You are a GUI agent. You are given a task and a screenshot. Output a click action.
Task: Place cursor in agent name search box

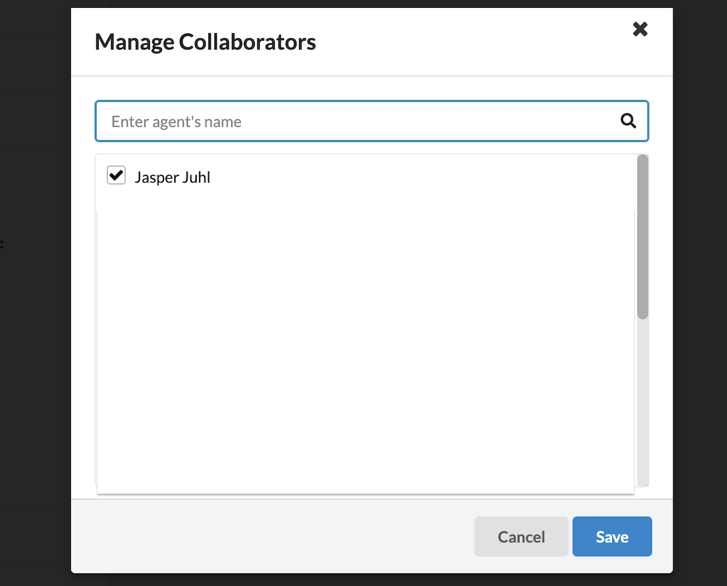pos(358,121)
